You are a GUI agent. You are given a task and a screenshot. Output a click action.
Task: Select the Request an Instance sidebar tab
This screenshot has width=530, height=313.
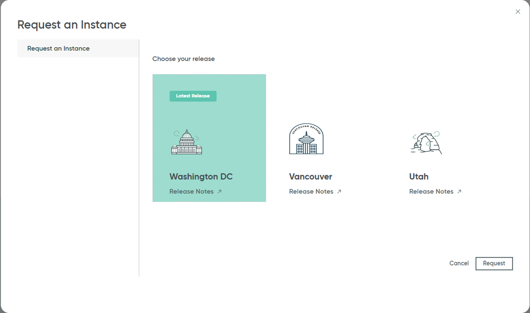(x=78, y=48)
